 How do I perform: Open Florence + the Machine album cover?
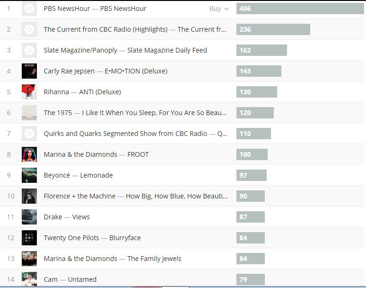pyautogui.click(x=29, y=196)
